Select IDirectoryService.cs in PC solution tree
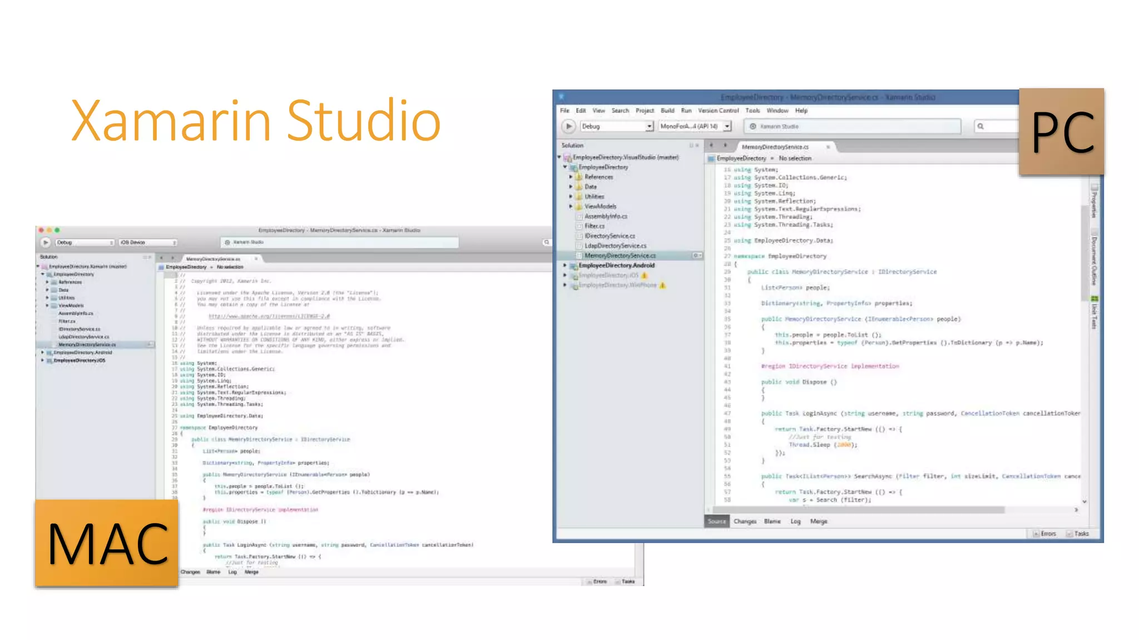The image size is (1139, 640). [x=610, y=236]
